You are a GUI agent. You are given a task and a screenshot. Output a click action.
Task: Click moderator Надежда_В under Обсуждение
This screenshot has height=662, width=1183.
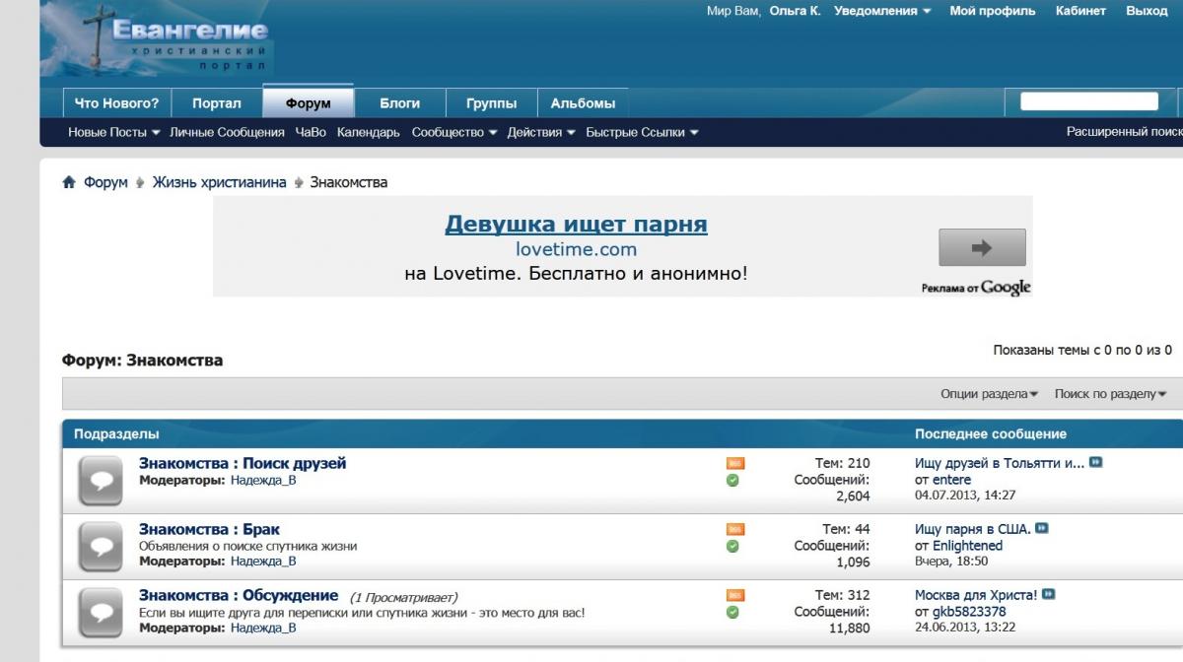263,628
